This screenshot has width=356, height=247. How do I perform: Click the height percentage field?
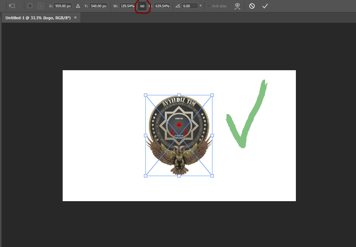[162, 6]
